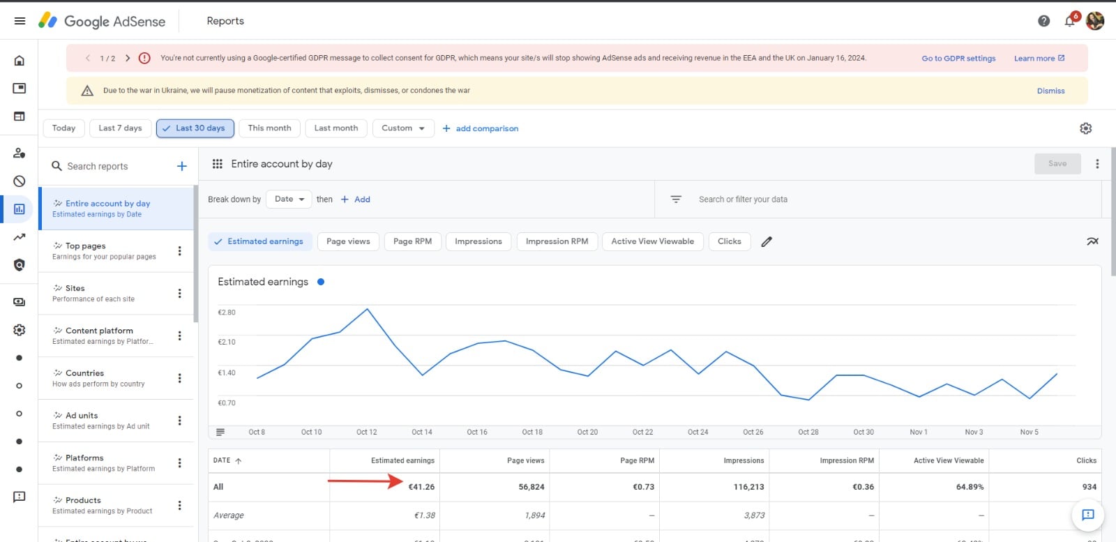This screenshot has height=542, width=1116.
Task: Switch chart type icon at right
Action: (1092, 241)
